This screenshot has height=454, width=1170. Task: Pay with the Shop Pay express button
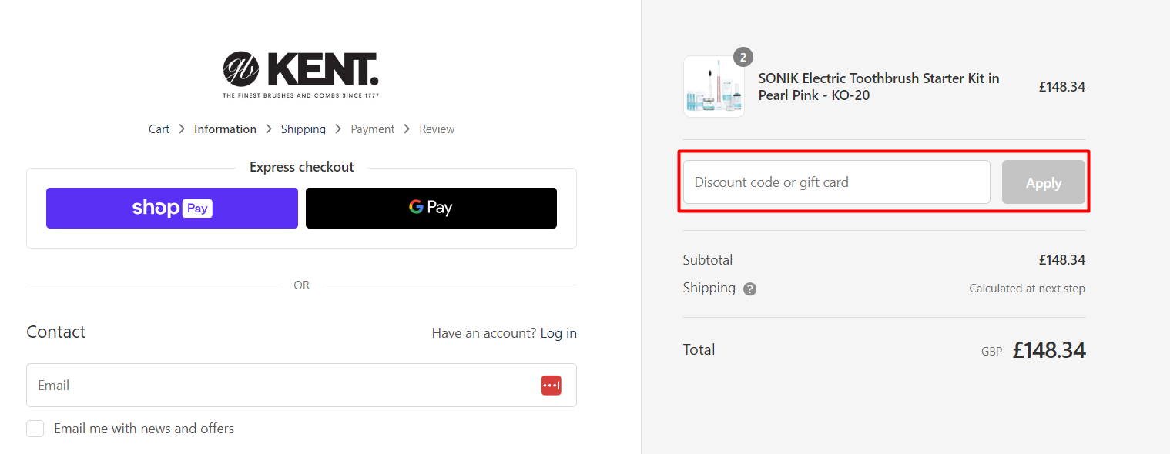click(172, 208)
